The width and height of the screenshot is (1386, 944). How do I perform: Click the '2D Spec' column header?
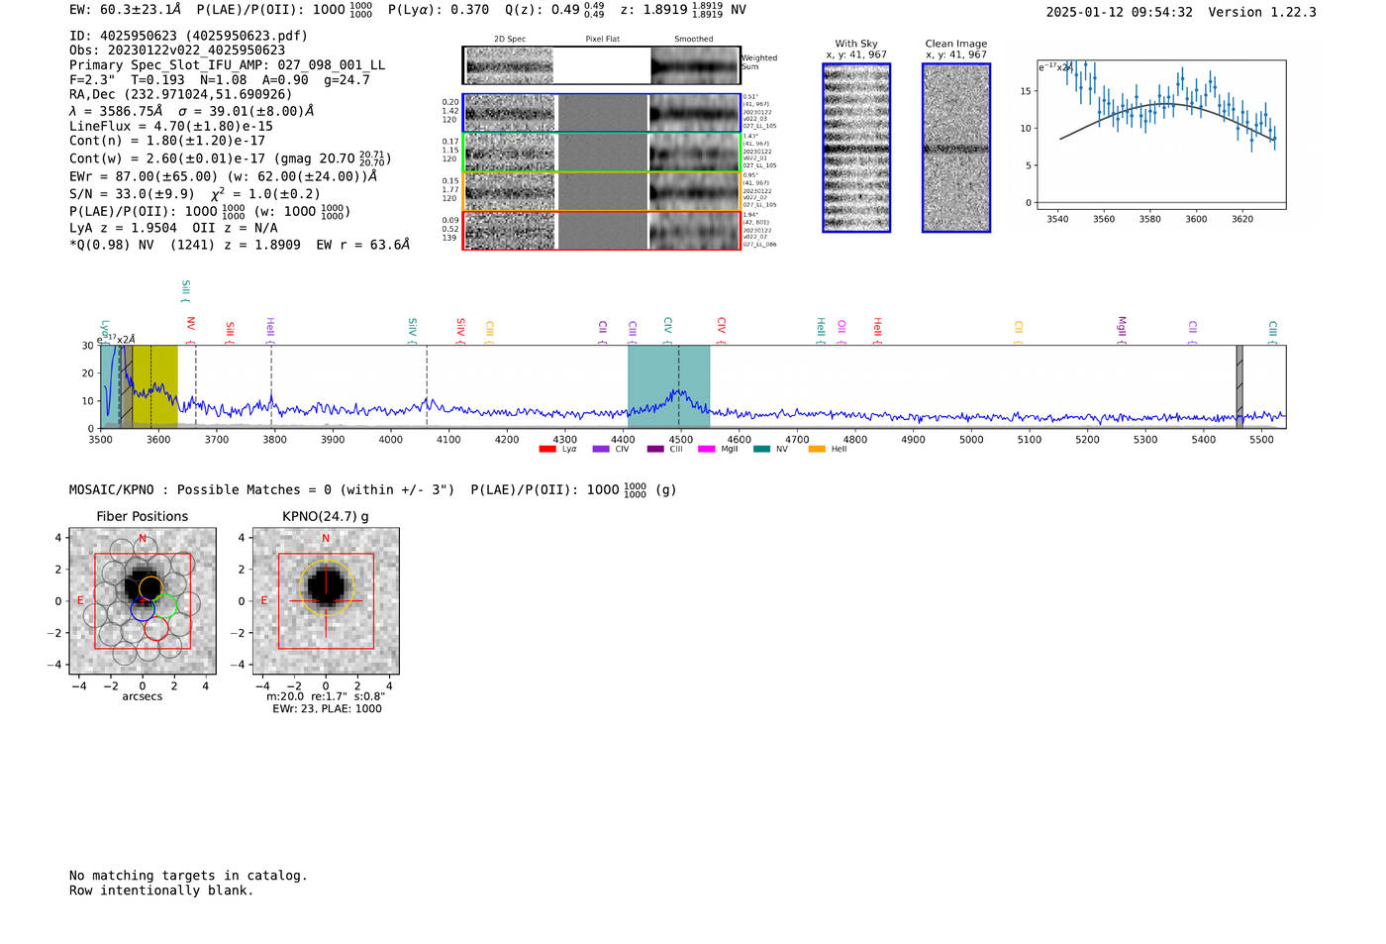coord(510,40)
